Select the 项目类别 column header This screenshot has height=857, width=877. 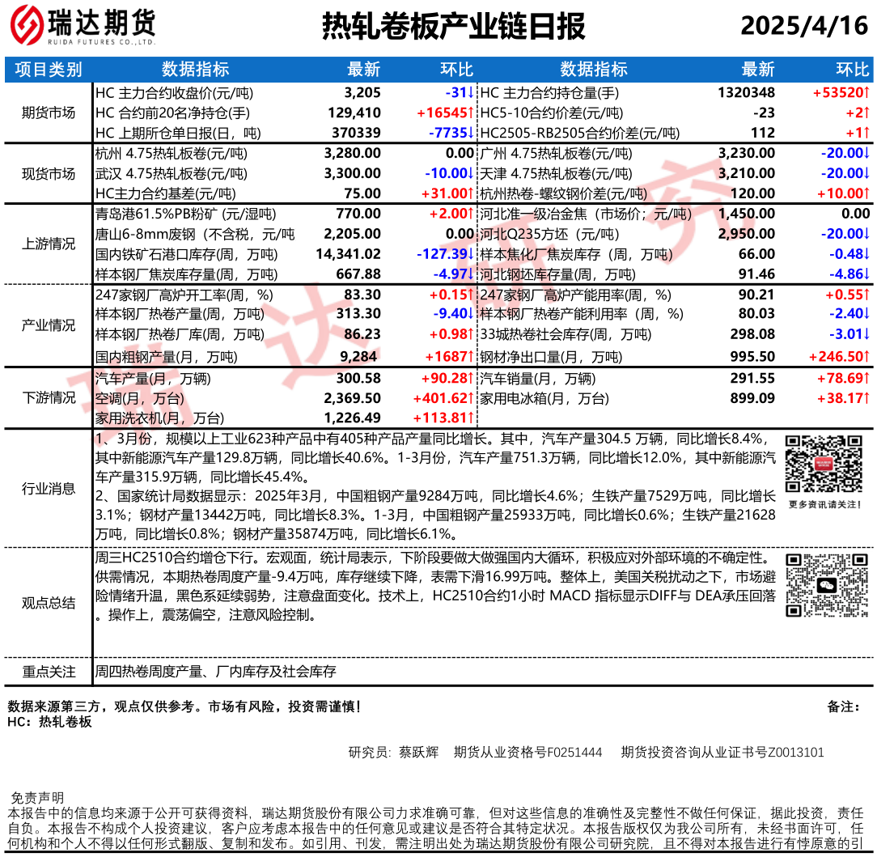(49, 70)
